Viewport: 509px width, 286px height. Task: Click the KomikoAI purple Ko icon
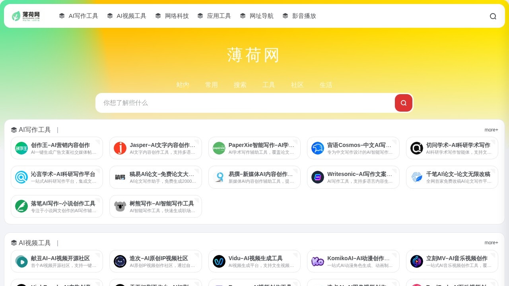[x=318, y=261]
